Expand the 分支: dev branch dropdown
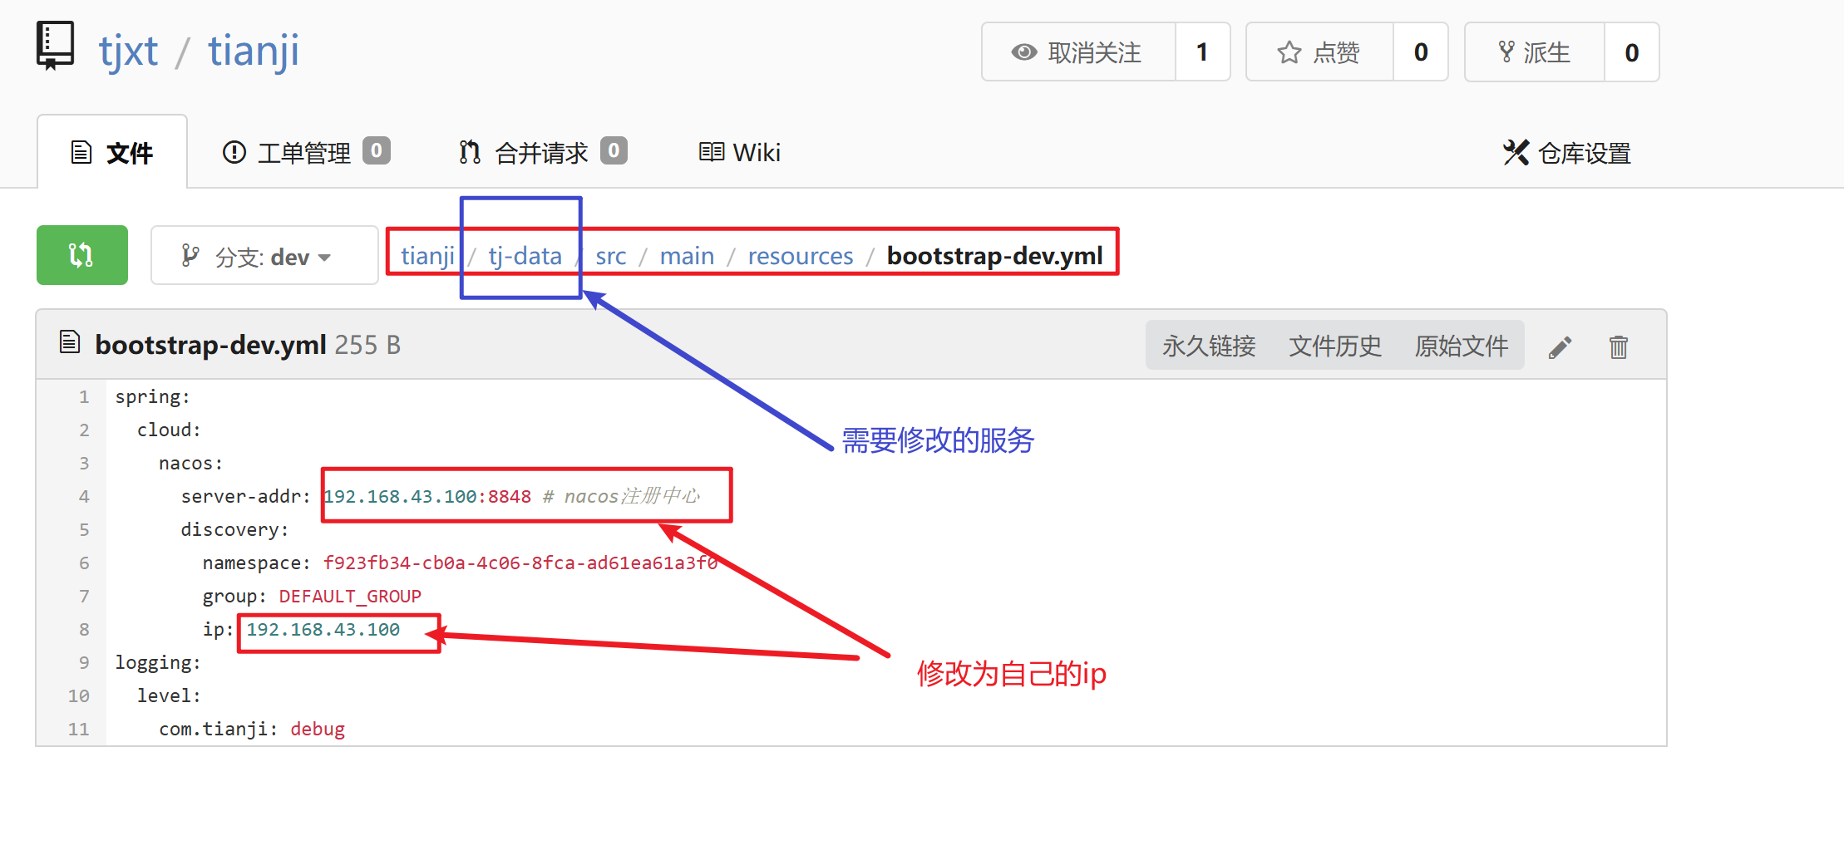This screenshot has width=1844, height=855. pos(264,256)
